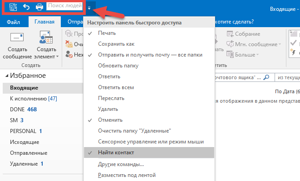
Task: Click the Print icon in quick access toolbar
Action: click(x=39, y=7)
